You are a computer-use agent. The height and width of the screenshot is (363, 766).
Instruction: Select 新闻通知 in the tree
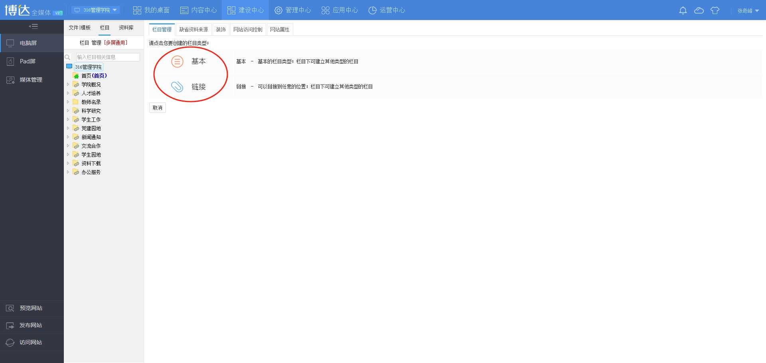coord(91,137)
